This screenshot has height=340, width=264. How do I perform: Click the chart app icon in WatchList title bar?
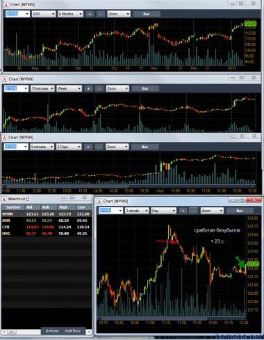pyautogui.click(x=4, y=199)
